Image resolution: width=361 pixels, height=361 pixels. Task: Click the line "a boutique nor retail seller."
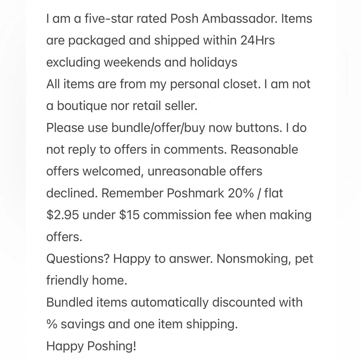[122, 106]
